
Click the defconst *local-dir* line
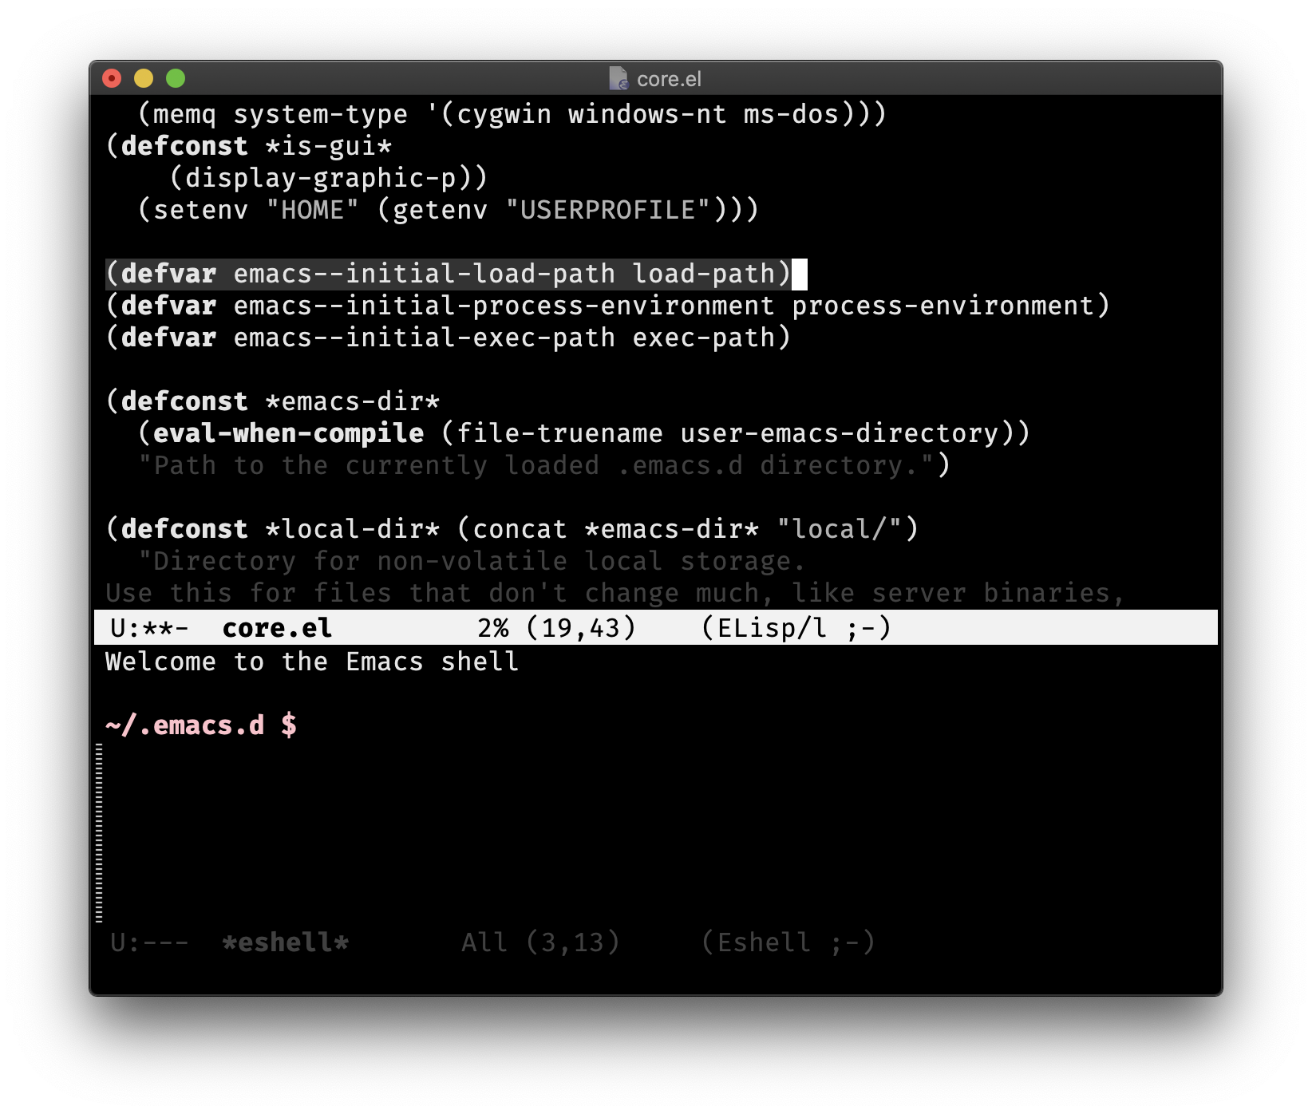512,529
